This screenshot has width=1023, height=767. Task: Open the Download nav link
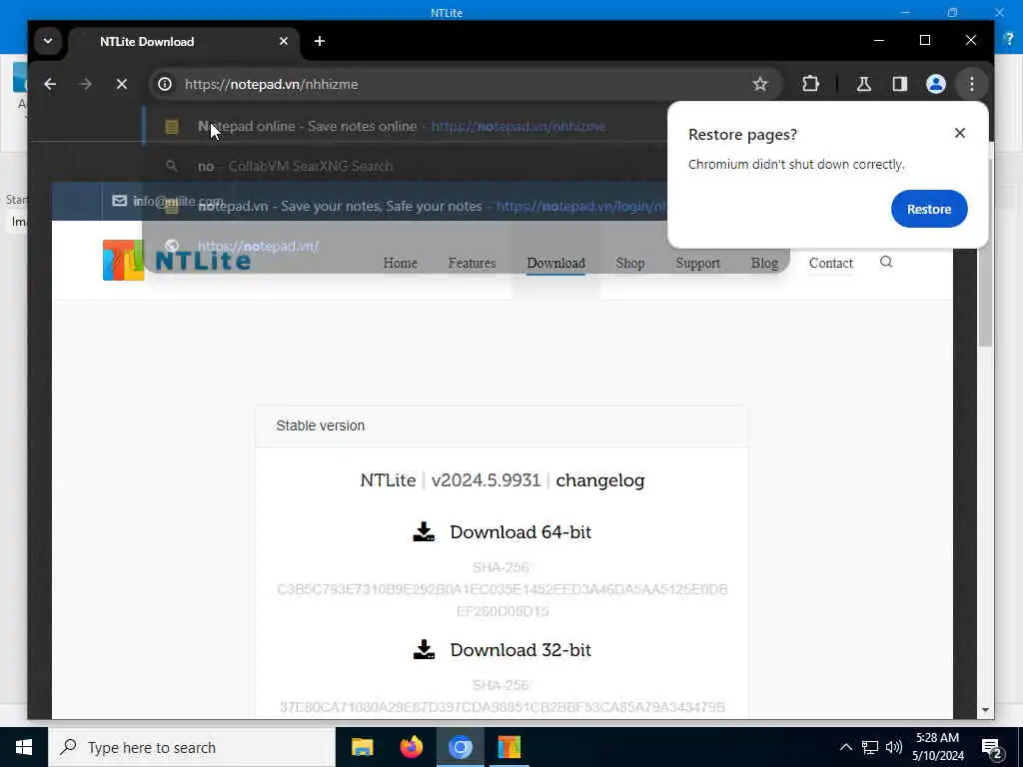[555, 263]
